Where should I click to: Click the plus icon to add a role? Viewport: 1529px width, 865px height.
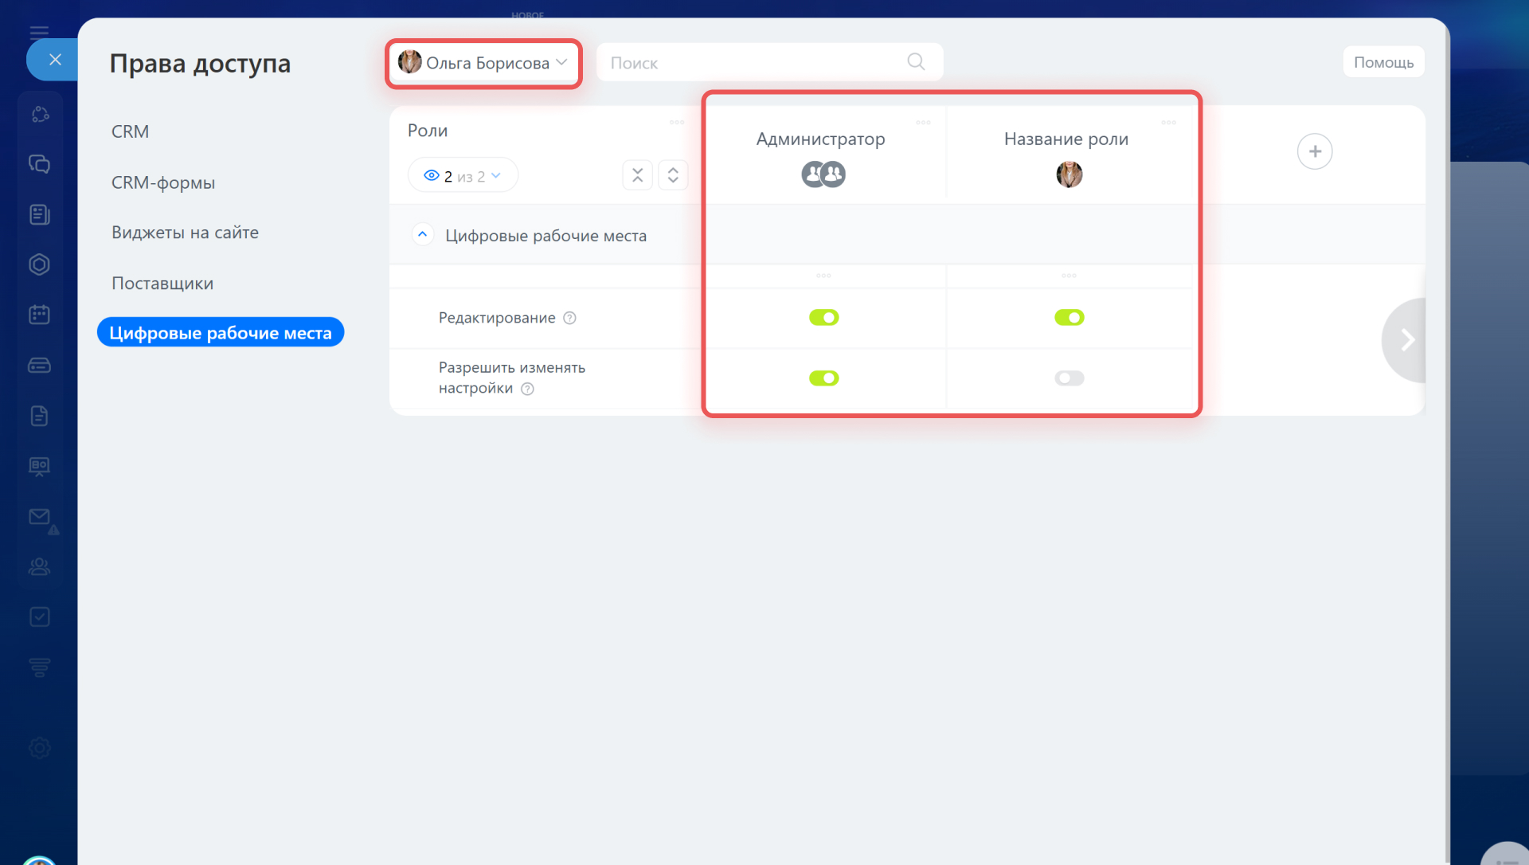click(1314, 151)
